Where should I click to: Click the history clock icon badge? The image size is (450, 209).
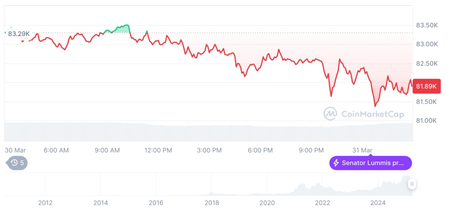pos(16,163)
